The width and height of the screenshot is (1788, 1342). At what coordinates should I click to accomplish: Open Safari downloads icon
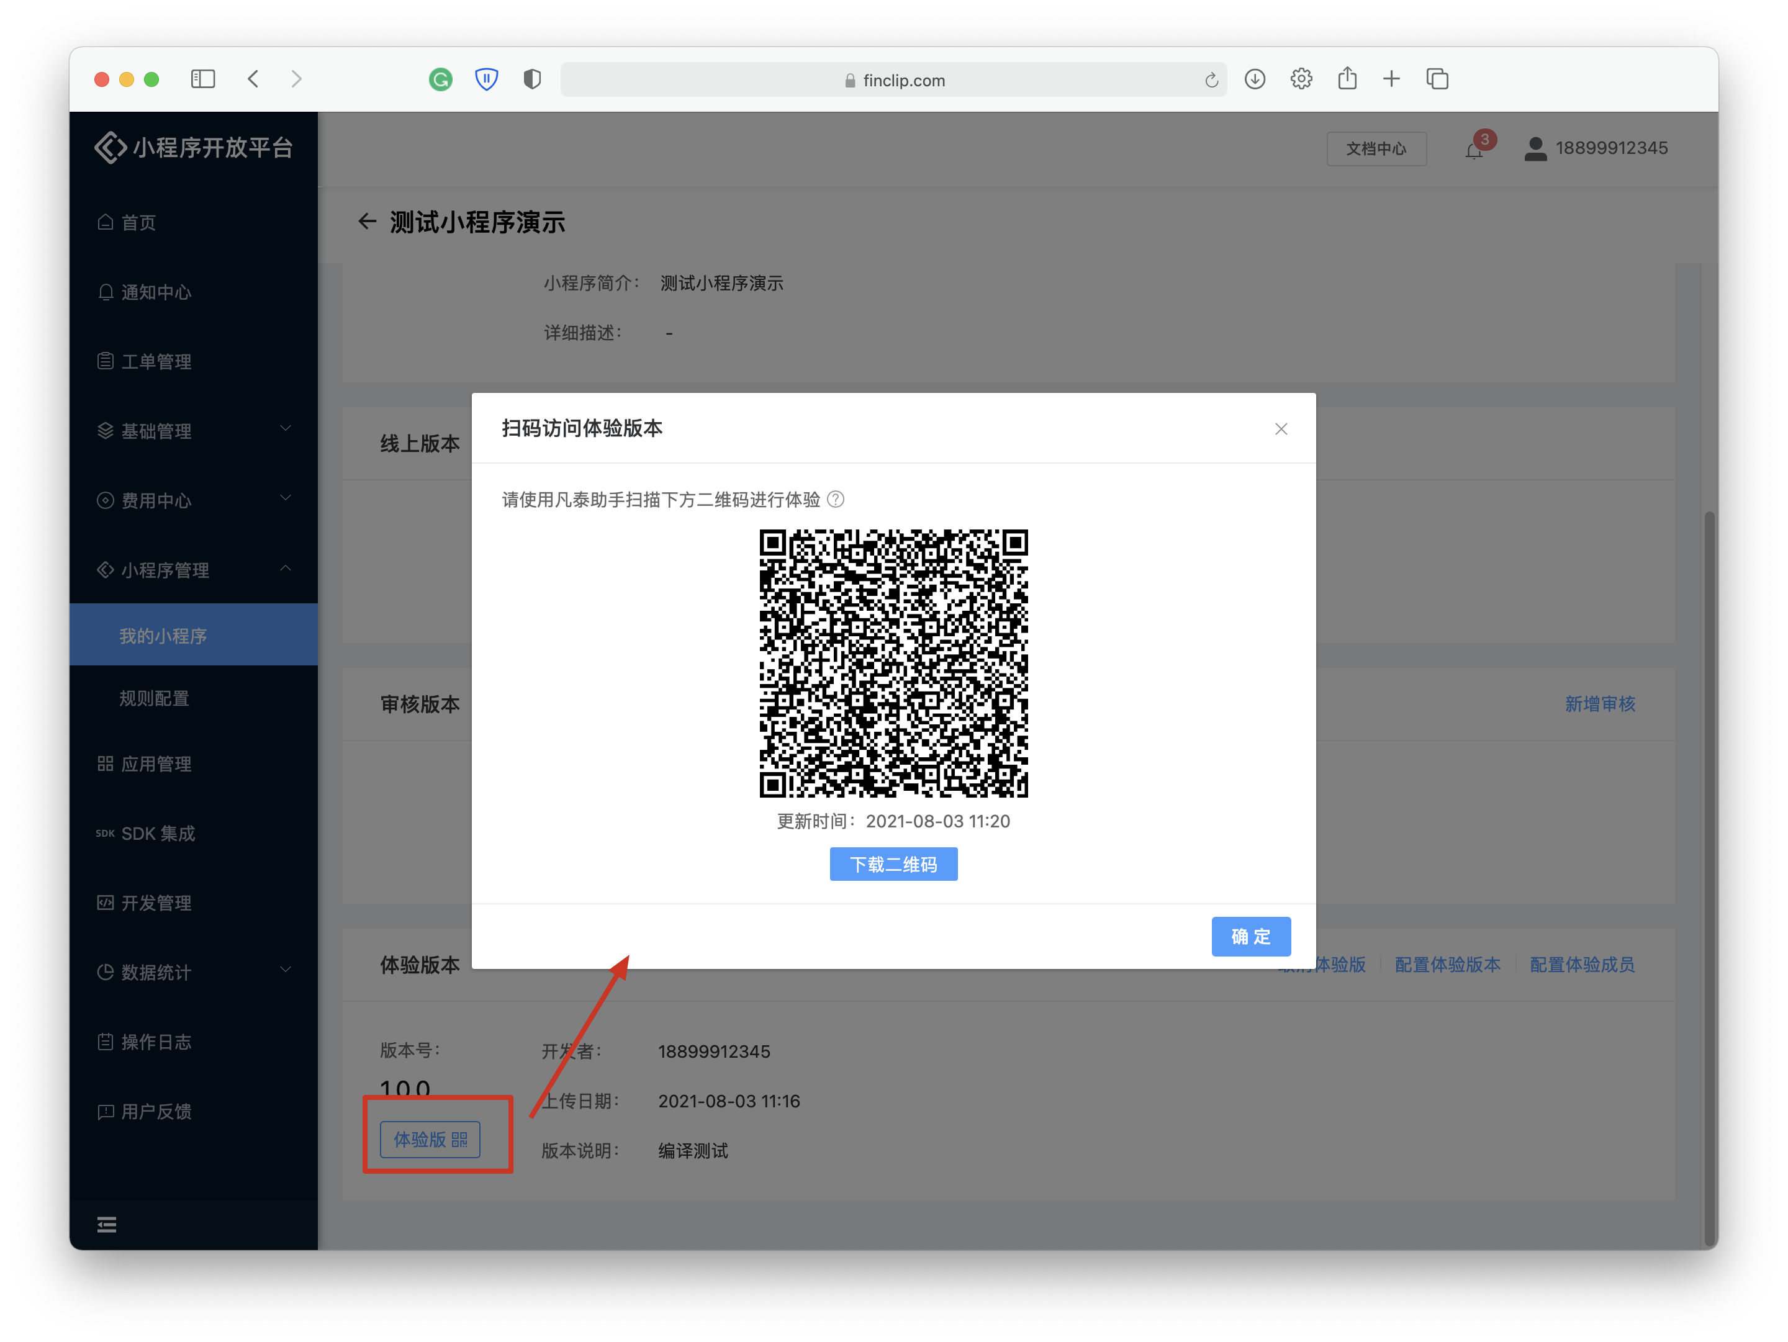pyautogui.click(x=1255, y=79)
